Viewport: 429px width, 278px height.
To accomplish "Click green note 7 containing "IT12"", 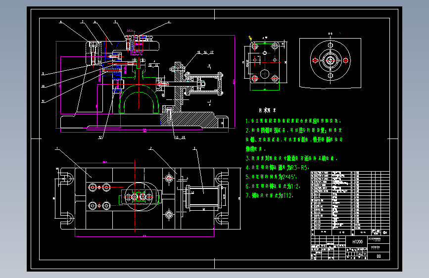I will pos(270,195).
